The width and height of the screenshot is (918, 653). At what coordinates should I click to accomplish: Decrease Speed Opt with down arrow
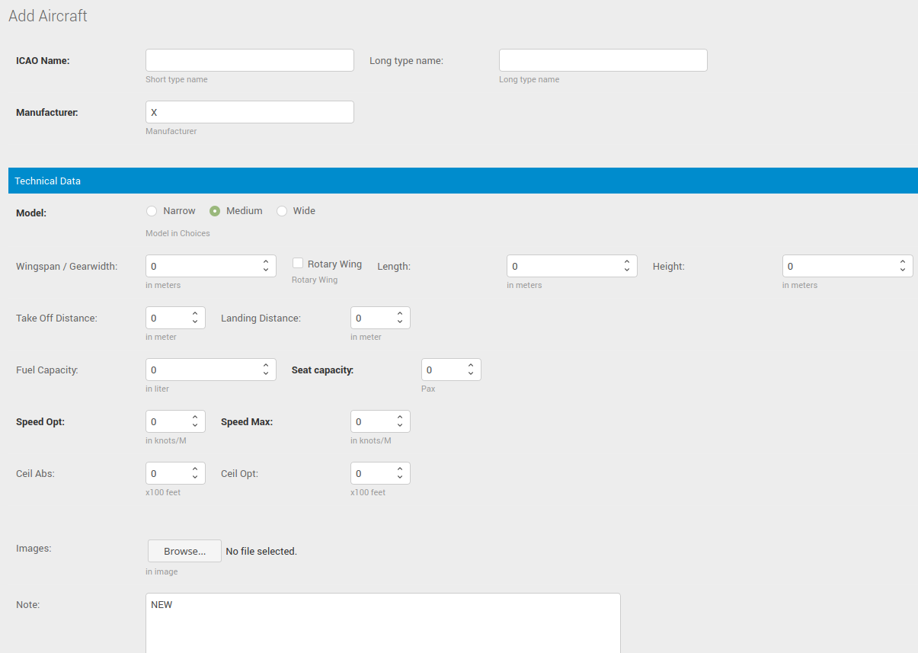[195, 425]
